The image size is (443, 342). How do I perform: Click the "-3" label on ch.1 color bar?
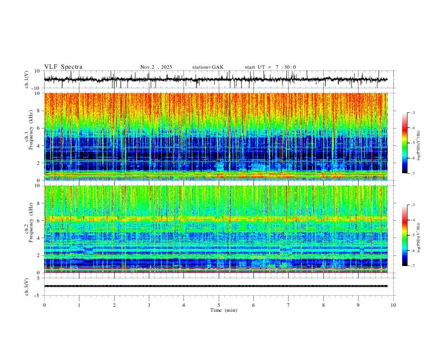coord(412,112)
